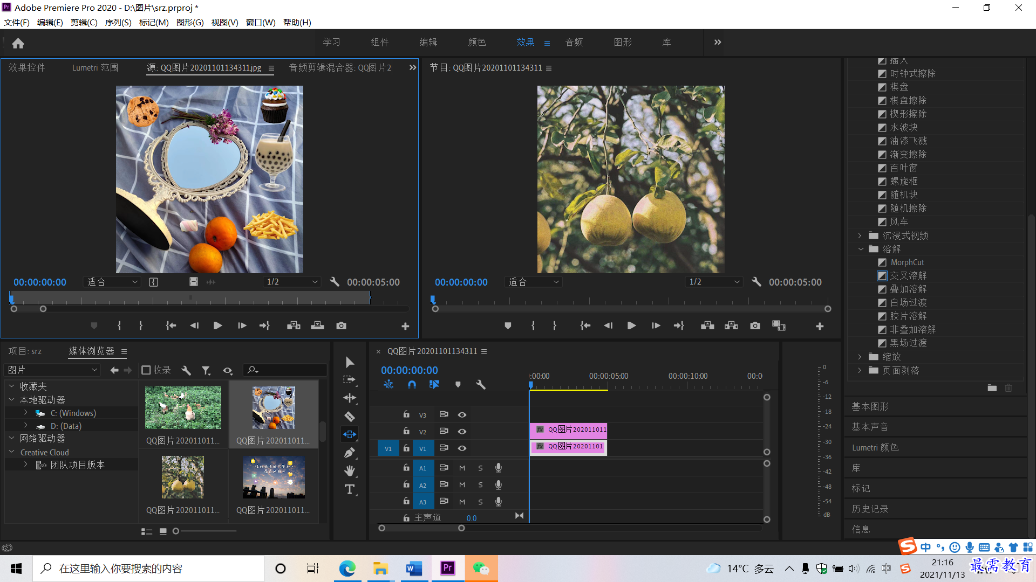
Task: Open 图片 folder path dropdown
Action: [52, 370]
